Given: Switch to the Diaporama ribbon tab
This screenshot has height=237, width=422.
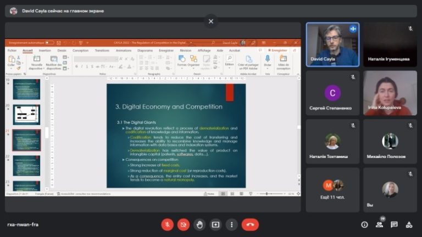Looking at the screenshot, I should tap(145, 50).
